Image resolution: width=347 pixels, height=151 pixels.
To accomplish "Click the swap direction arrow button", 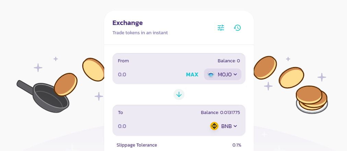I will (179, 94).
